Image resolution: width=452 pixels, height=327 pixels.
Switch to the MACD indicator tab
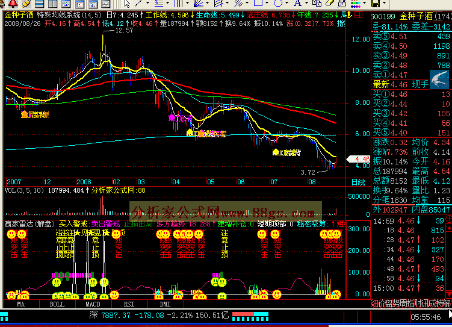tap(93, 304)
